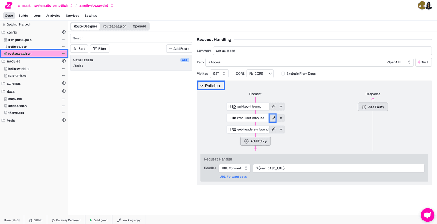The width and height of the screenshot is (437, 224).
Task: Add new item to config folder
Action: tap(64, 32)
